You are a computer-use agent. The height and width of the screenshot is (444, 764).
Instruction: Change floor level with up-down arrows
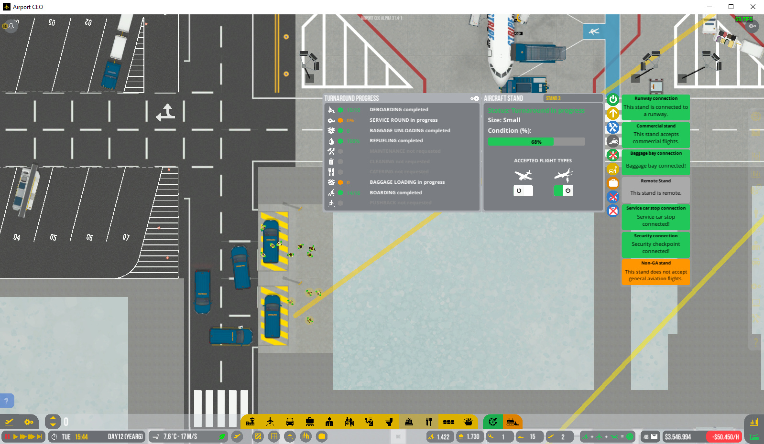point(53,422)
